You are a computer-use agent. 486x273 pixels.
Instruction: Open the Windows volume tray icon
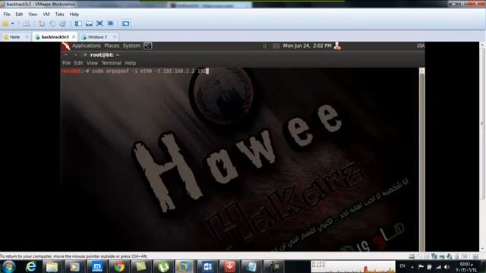[x=447, y=266]
